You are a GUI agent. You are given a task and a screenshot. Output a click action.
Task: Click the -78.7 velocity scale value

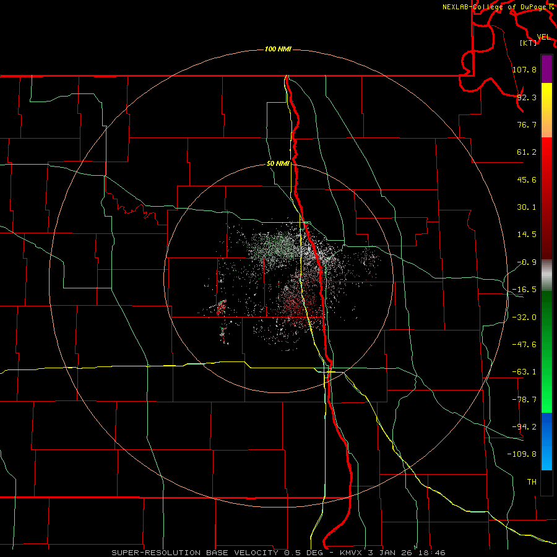[524, 400]
